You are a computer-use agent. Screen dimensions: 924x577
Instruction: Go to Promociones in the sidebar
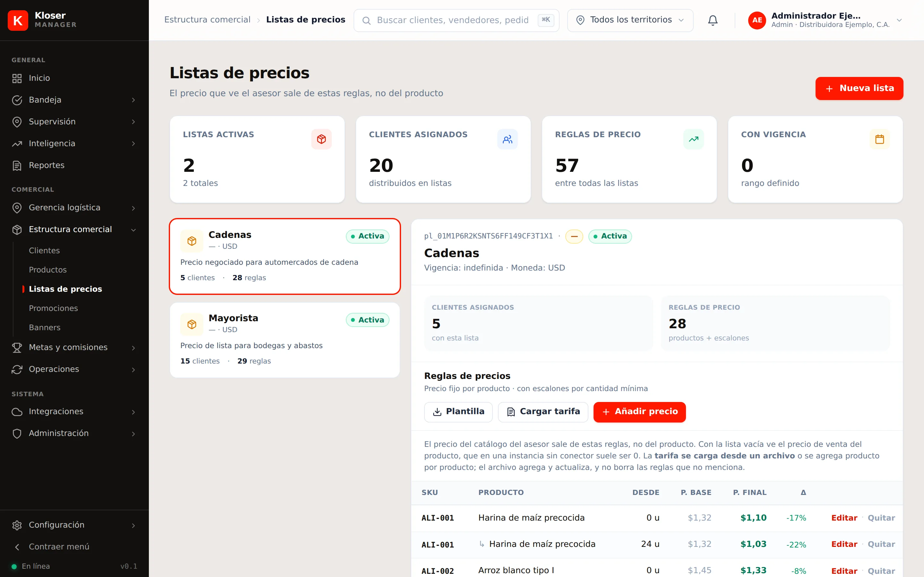(54, 308)
